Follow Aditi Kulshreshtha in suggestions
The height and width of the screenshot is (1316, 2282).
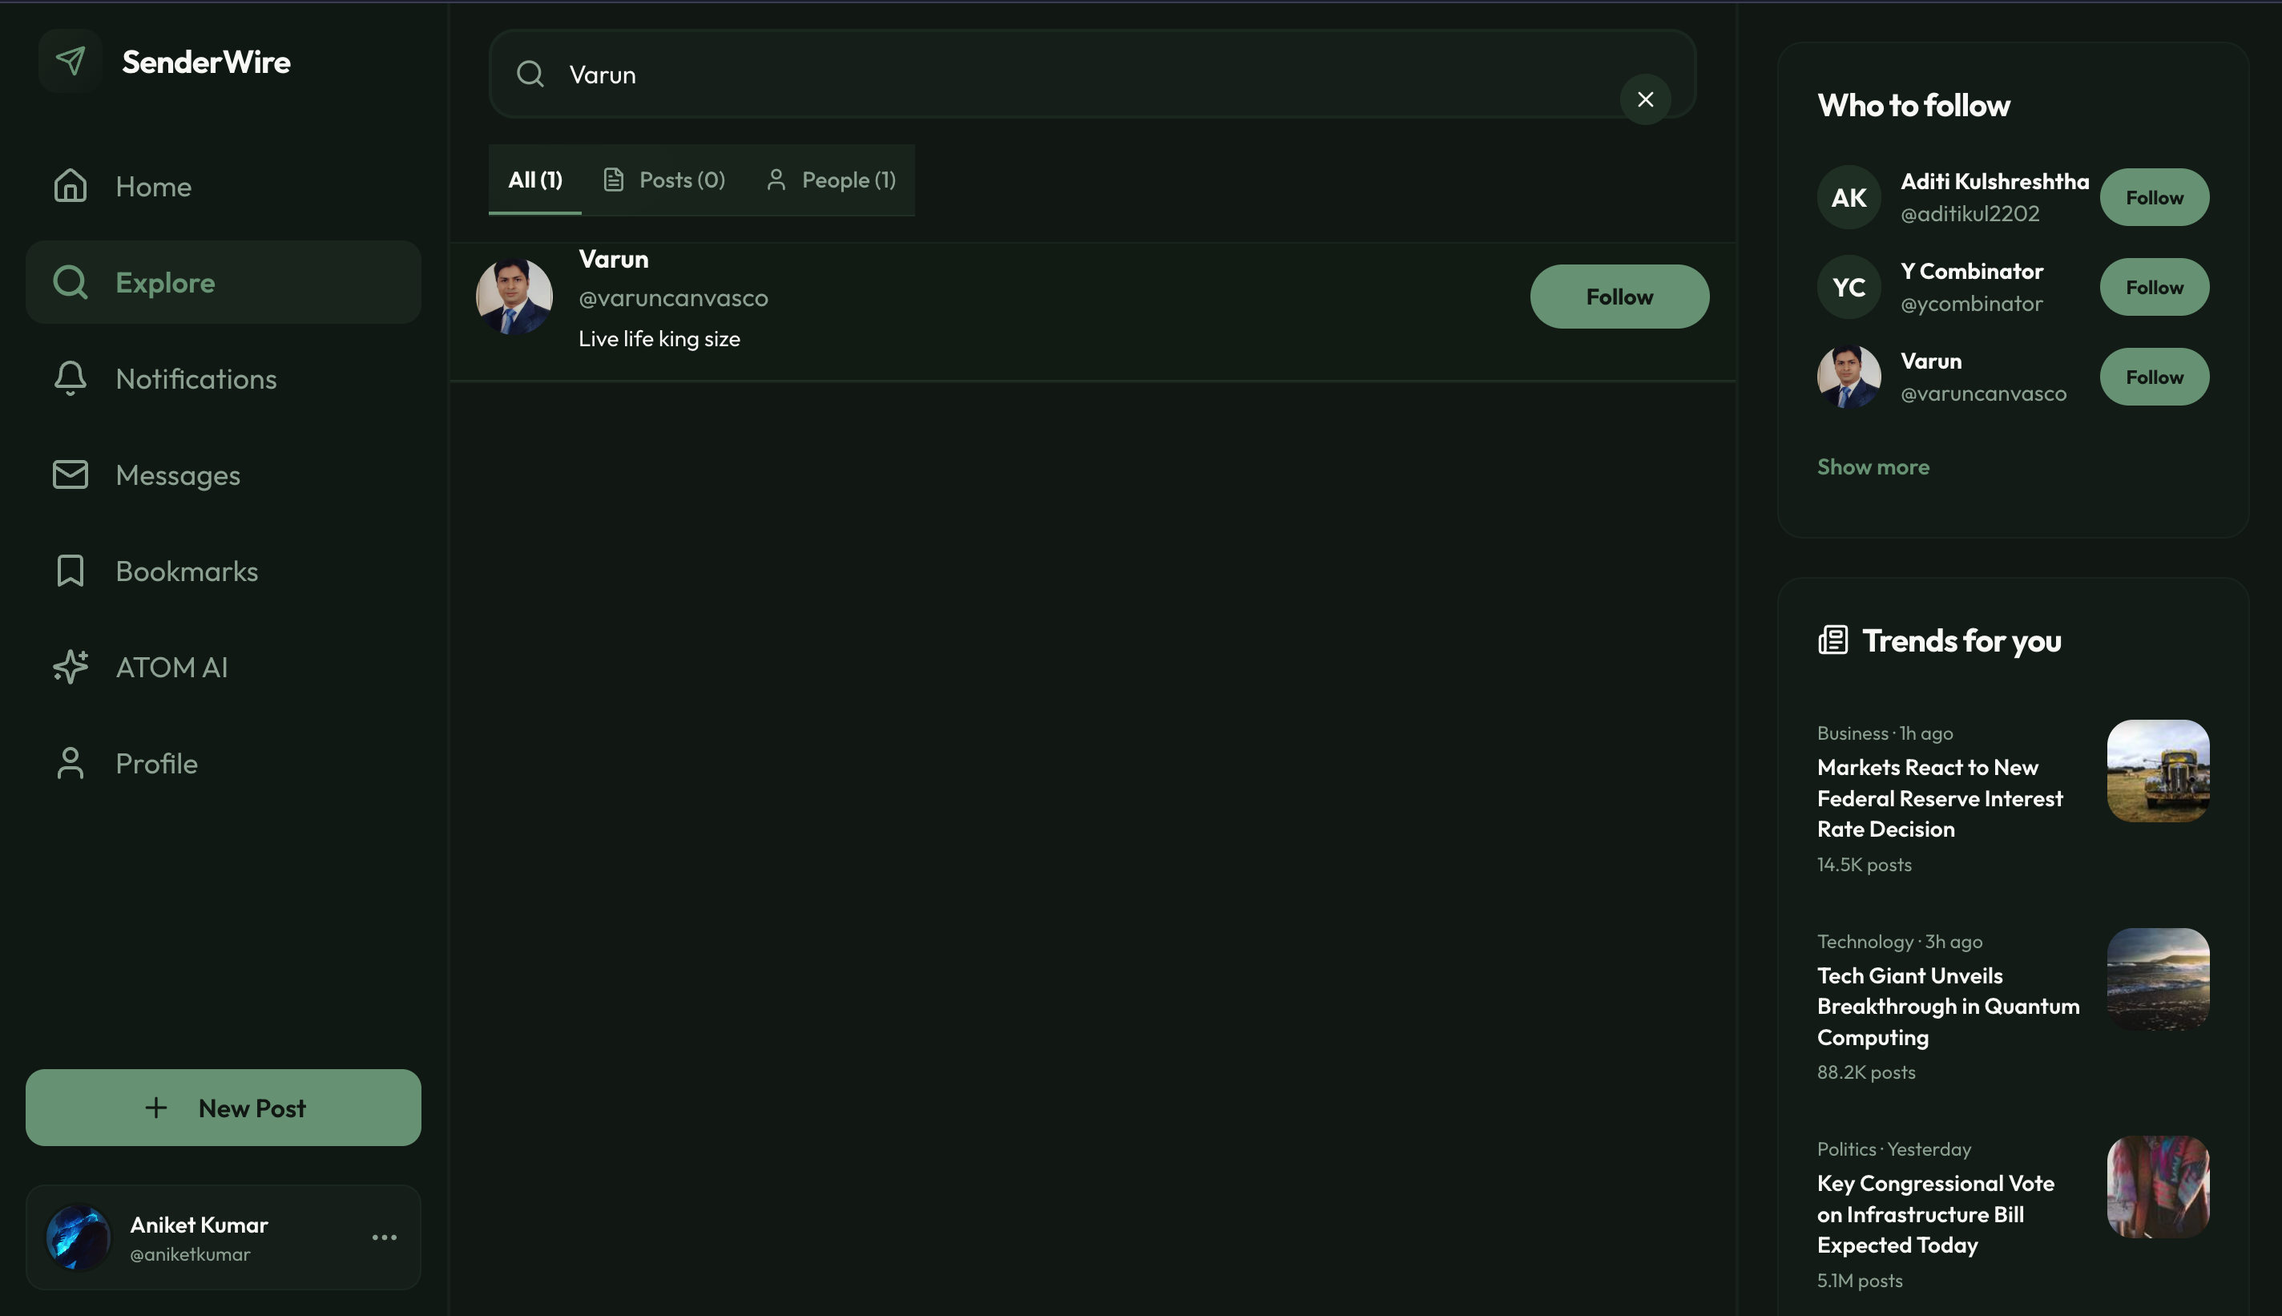tap(2154, 197)
